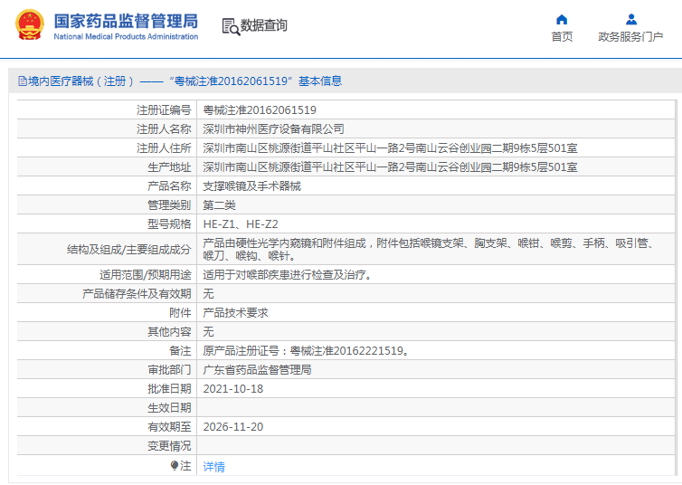Screen dimensions: 682x485
Task: Go to 首页 home page link
Action: click(562, 36)
